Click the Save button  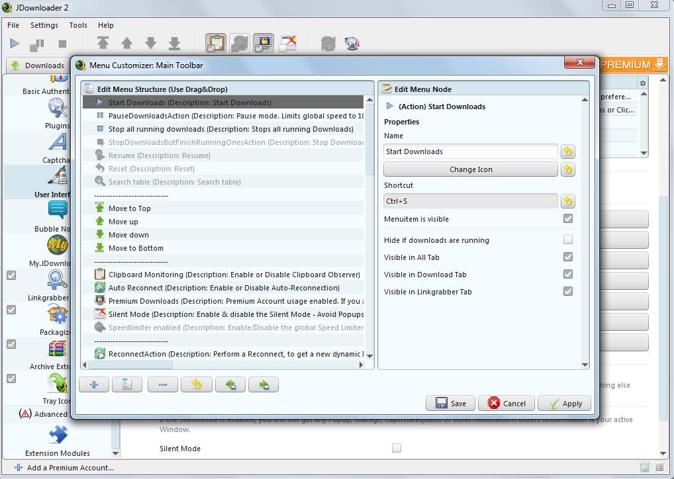pos(450,404)
